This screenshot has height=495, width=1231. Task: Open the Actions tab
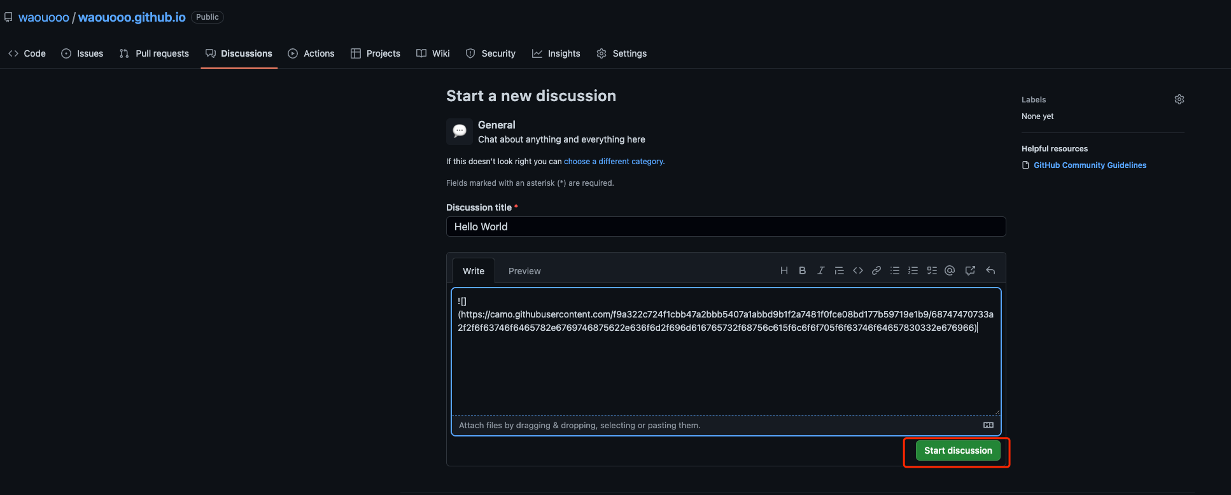click(311, 53)
